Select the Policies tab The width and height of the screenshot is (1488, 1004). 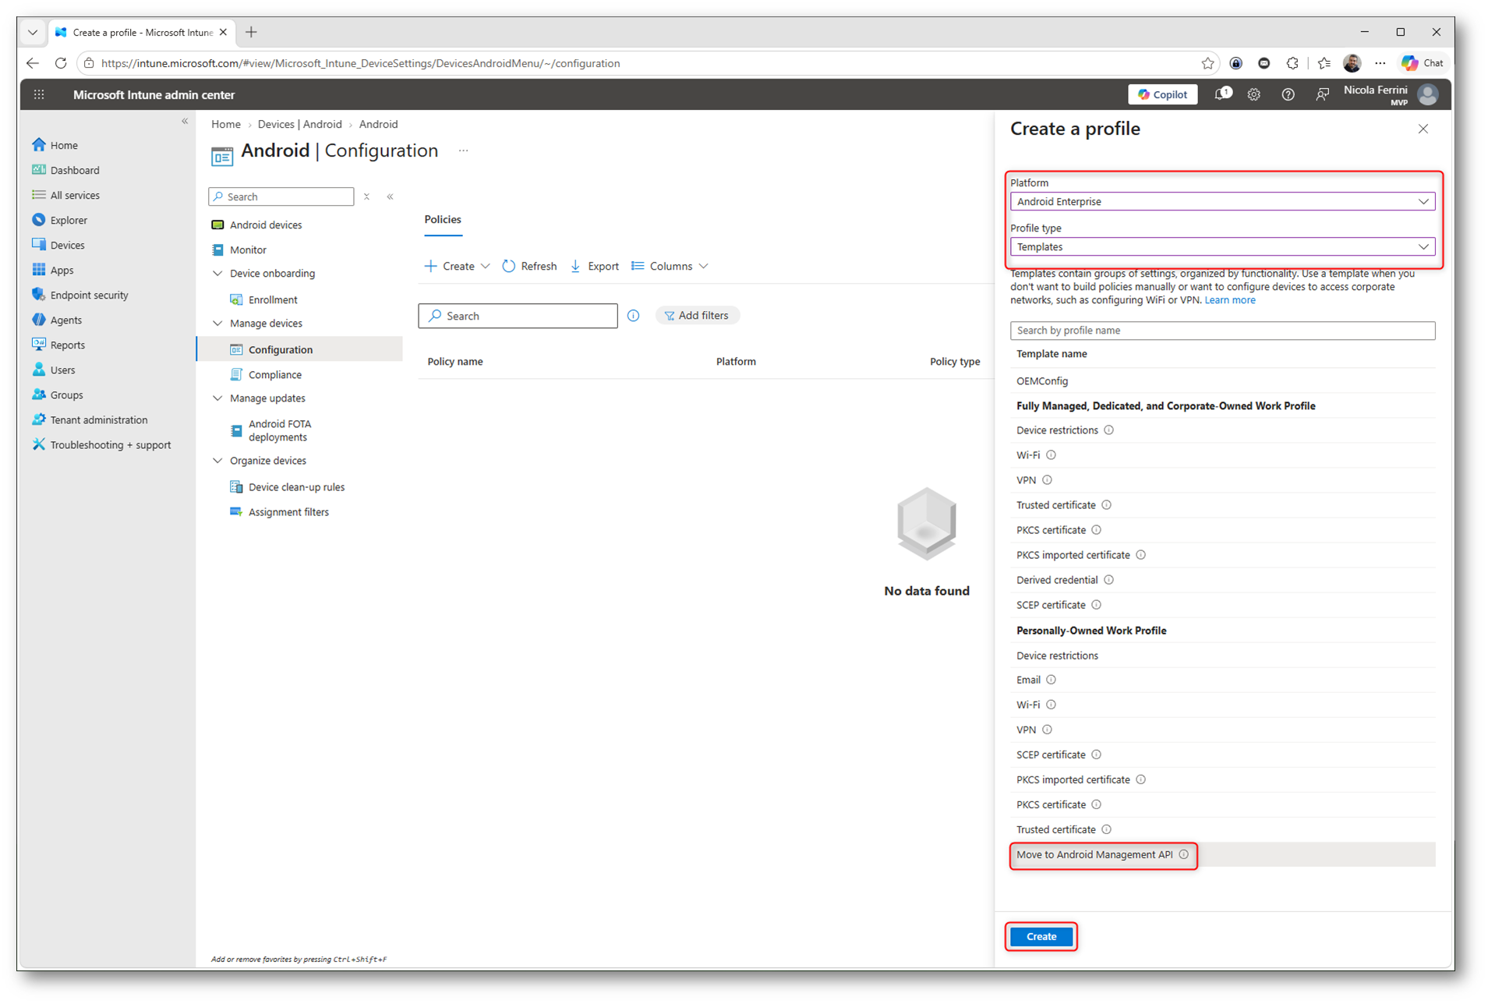pos(443,220)
